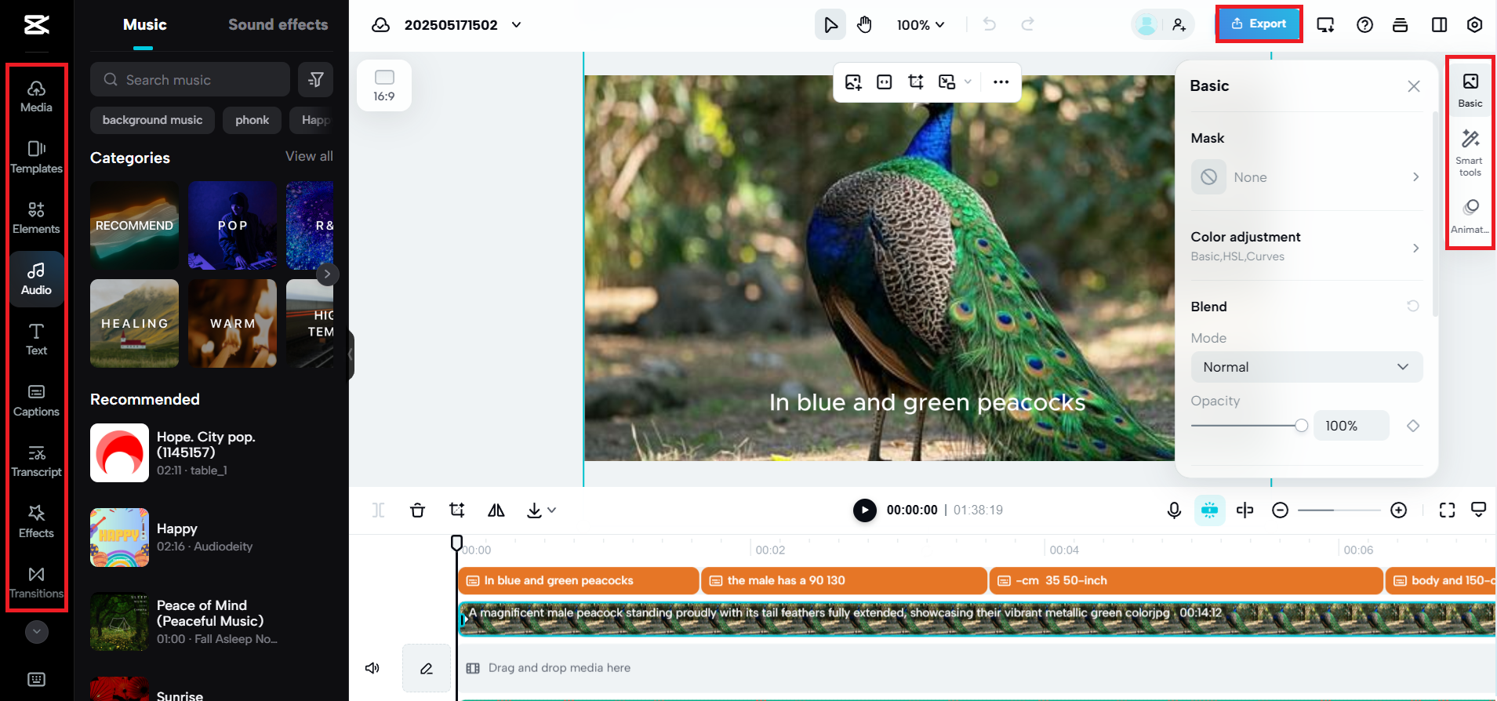
Task: Open the Effects panel
Action: 36,522
